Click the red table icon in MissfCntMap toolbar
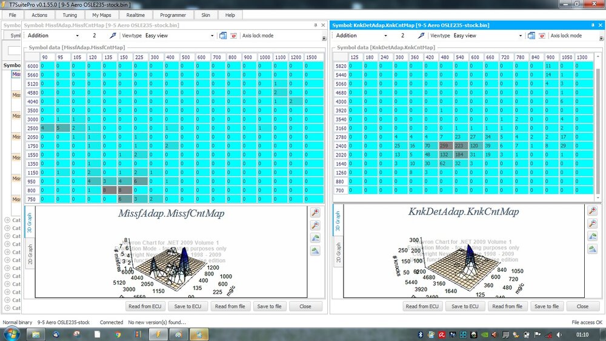606x341 pixels. pos(233,36)
